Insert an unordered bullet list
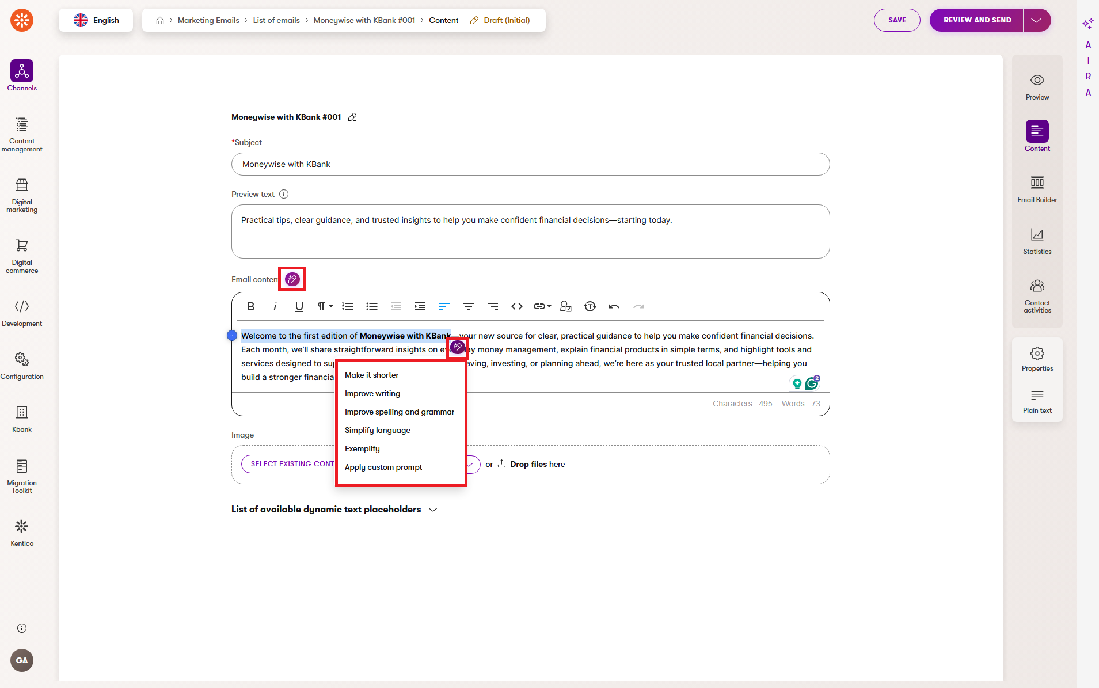 coord(372,306)
